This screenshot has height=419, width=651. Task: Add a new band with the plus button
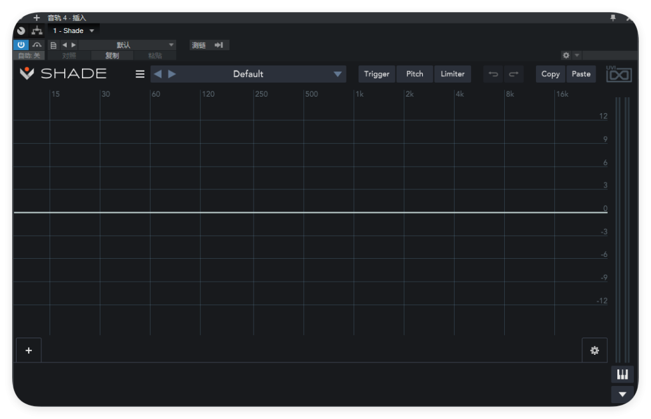pos(29,350)
